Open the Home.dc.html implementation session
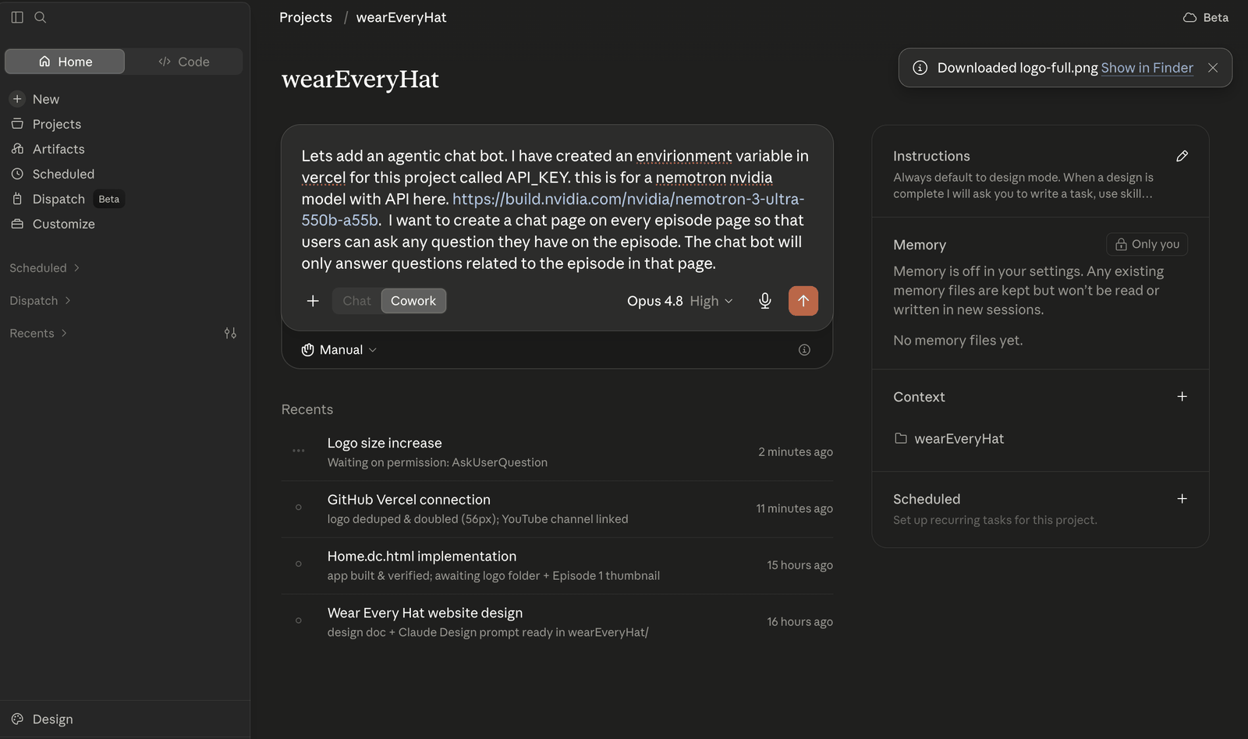This screenshot has width=1248, height=739. 557,566
